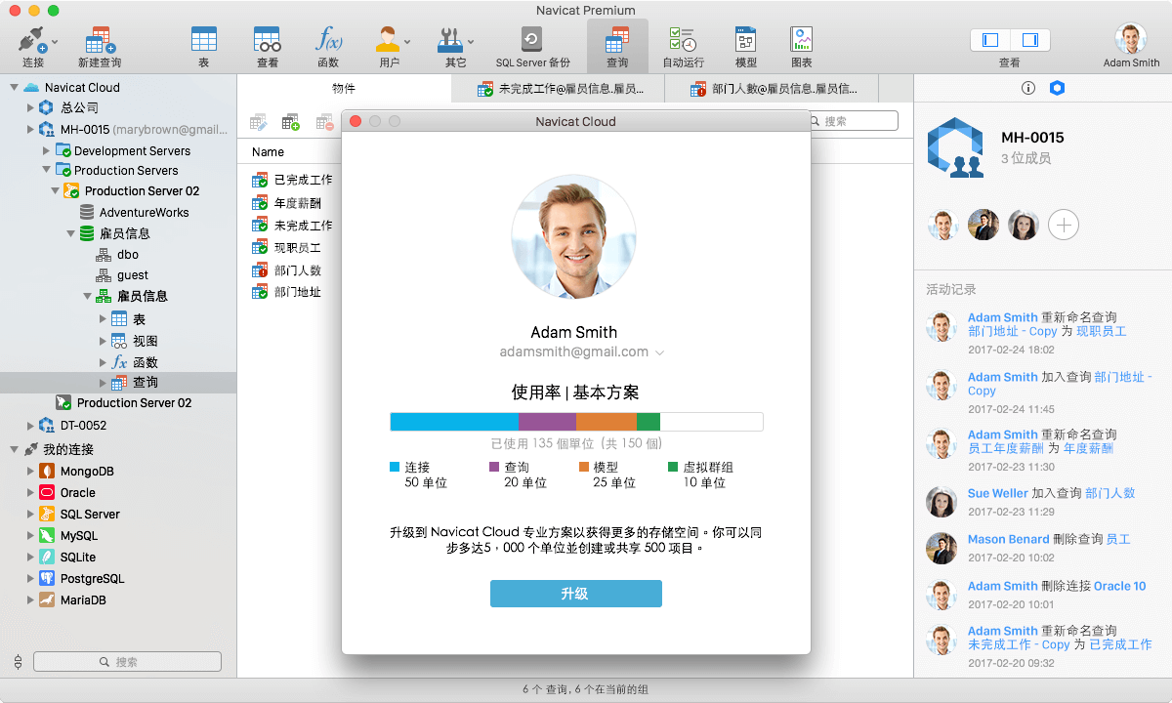Collapse the Navicat Cloud tree node

(14, 87)
